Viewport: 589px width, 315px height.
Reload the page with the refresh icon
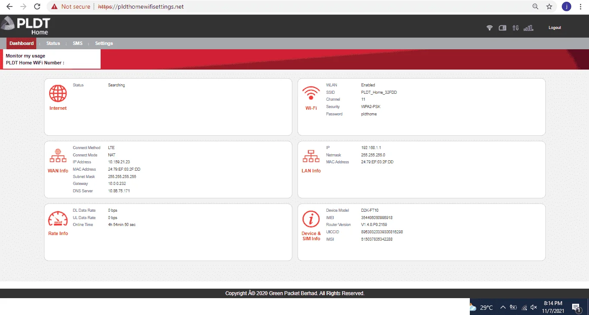(37, 6)
